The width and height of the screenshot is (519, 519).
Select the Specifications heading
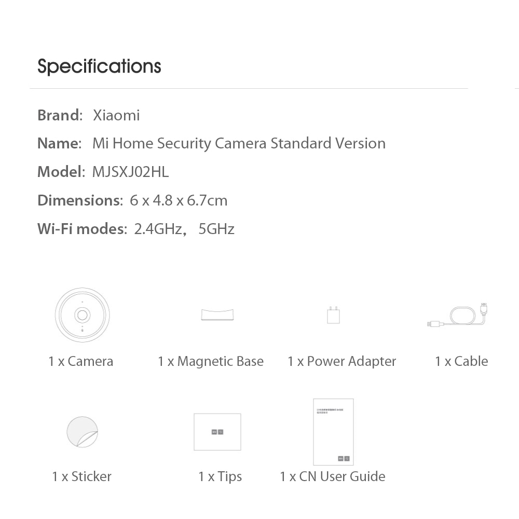tap(99, 66)
